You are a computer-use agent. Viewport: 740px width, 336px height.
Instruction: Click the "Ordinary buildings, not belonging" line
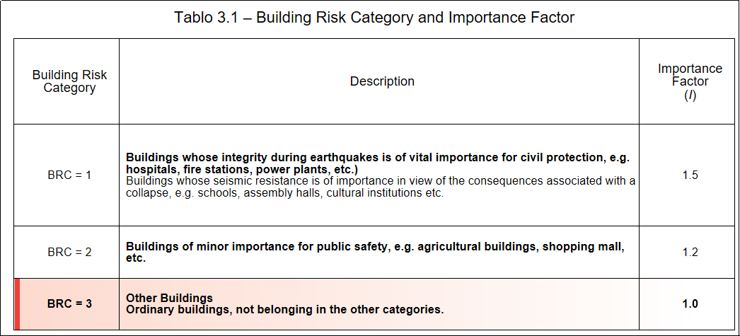[x=284, y=310]
